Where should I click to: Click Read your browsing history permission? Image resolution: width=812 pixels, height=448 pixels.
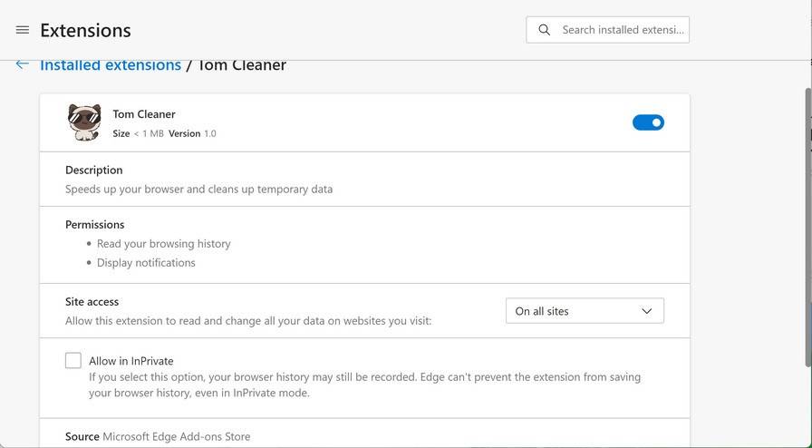click(163, 244)
